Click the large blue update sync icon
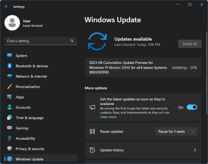This screenshot has width=208, height=164. click(x=97, y=41)
